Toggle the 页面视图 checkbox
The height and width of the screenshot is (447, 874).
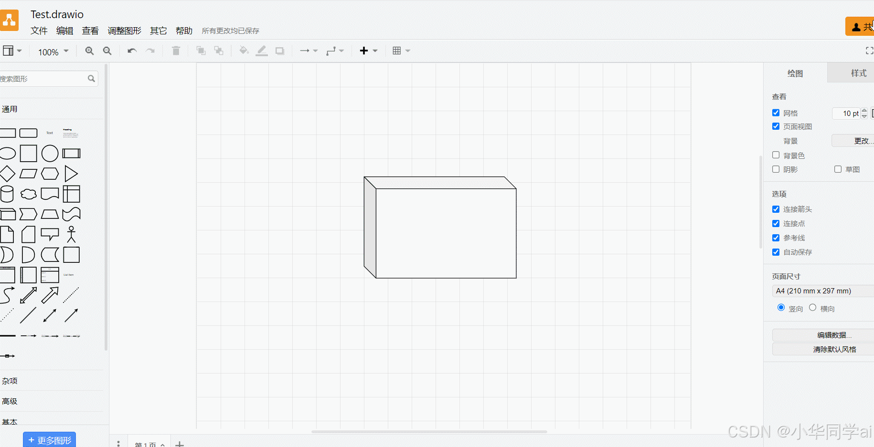[776, 126]
